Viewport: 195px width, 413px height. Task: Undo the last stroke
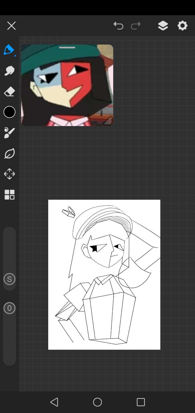point(118,26)
